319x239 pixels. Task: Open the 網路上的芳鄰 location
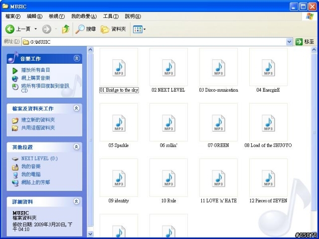point(35,182)
